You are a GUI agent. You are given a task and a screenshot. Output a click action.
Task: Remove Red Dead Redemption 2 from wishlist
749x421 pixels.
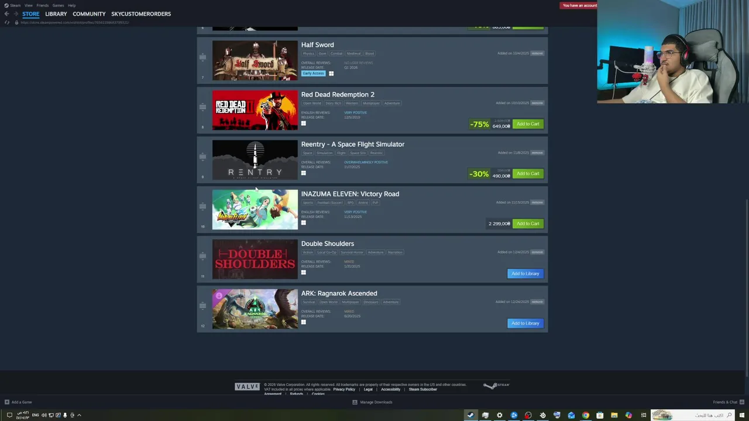[537, 103]
